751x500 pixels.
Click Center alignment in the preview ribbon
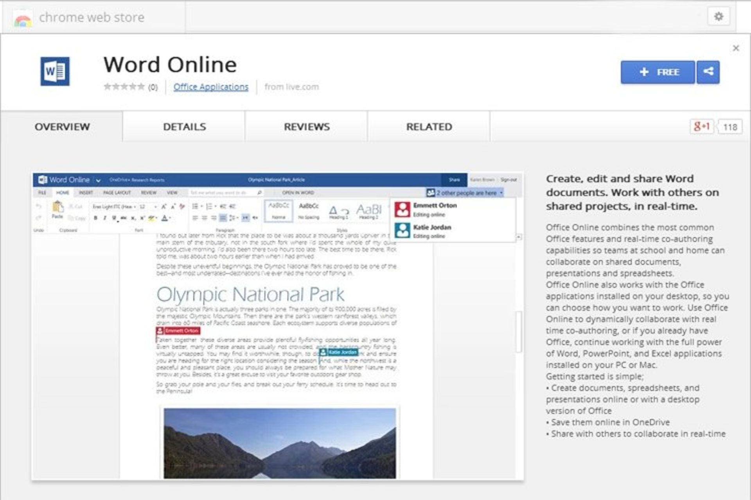point(204,218)
